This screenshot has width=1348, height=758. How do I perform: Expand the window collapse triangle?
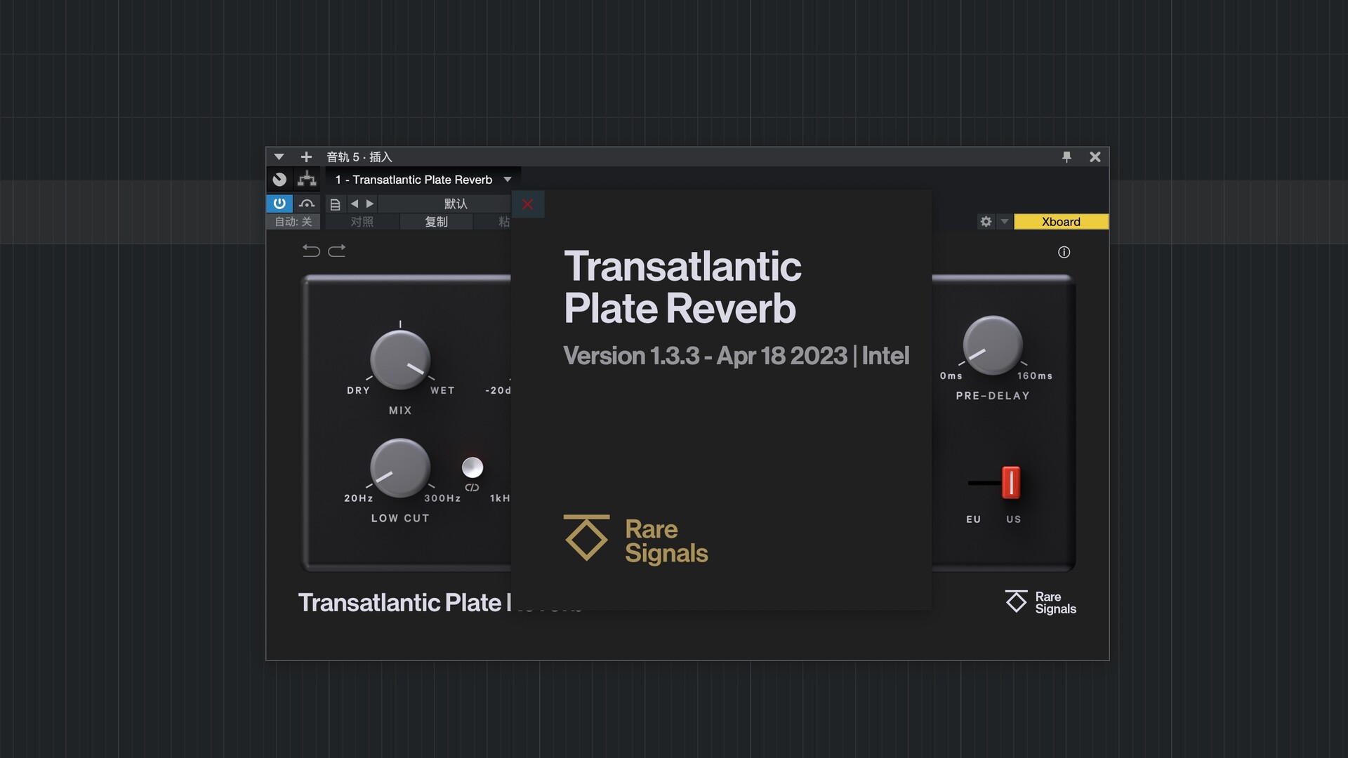click(x=279, y=157)
